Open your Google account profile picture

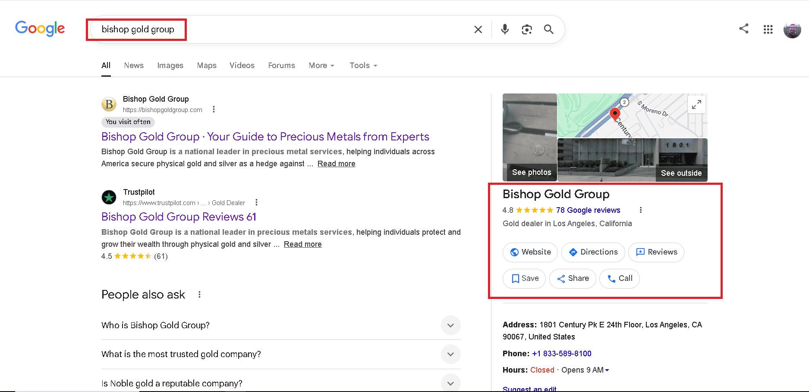(792, 29)
